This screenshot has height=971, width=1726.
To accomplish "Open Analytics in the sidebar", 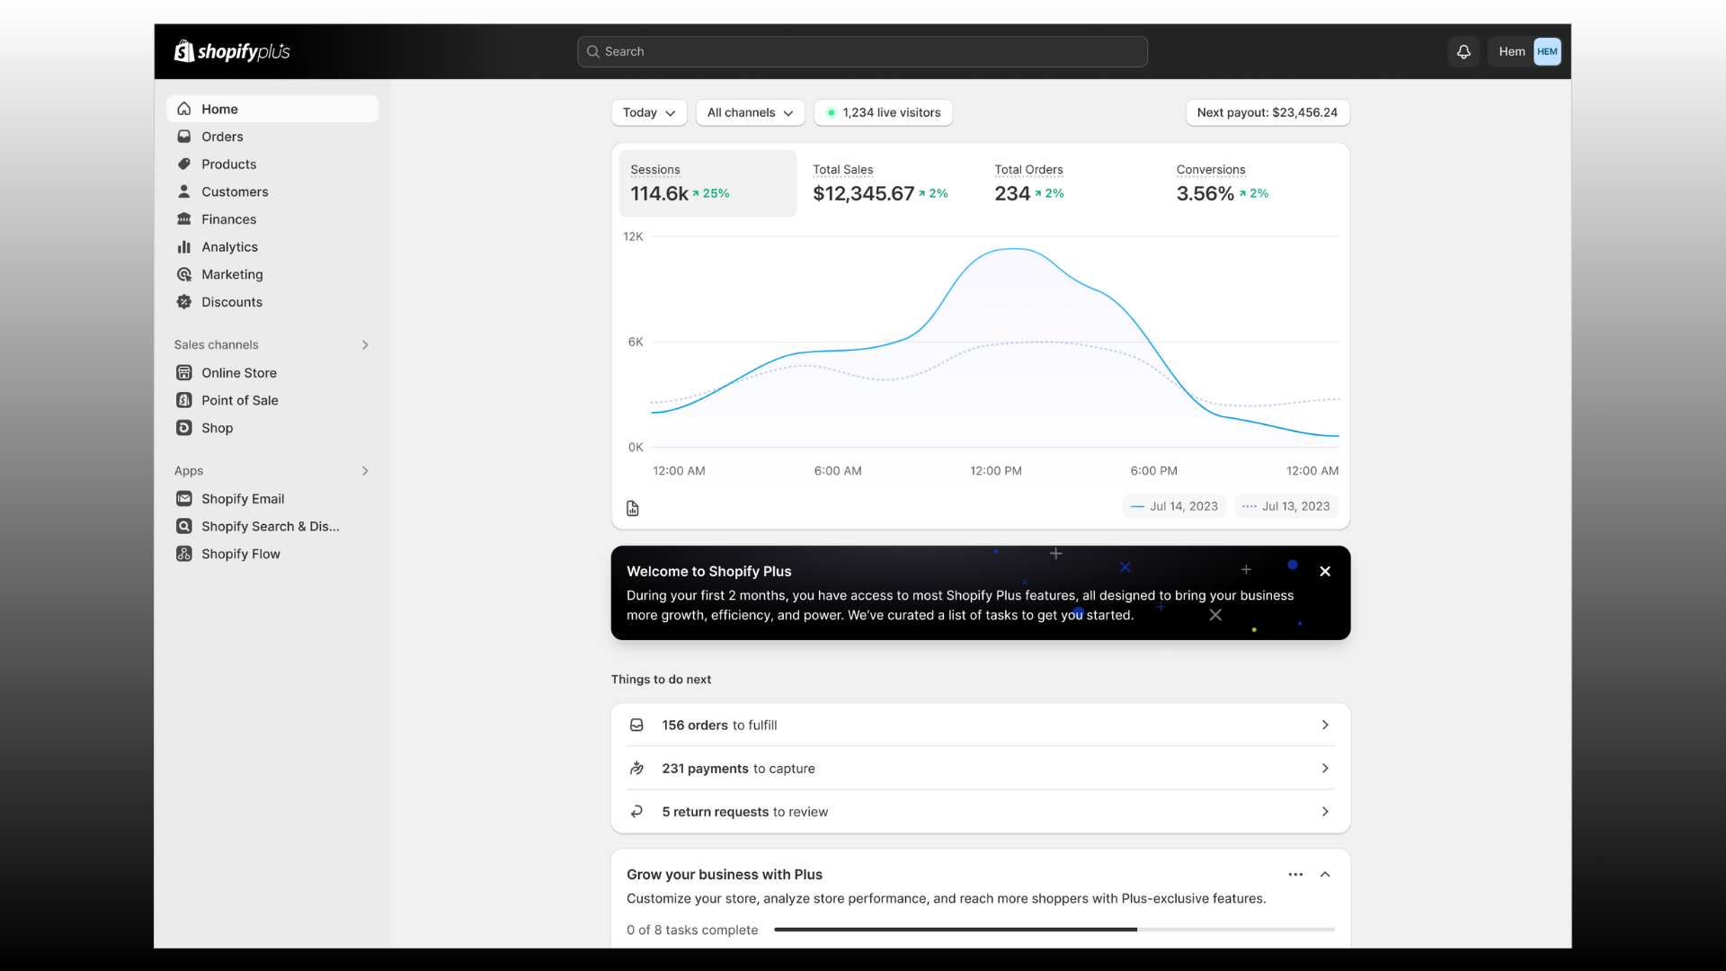I will tap(229, 247).
